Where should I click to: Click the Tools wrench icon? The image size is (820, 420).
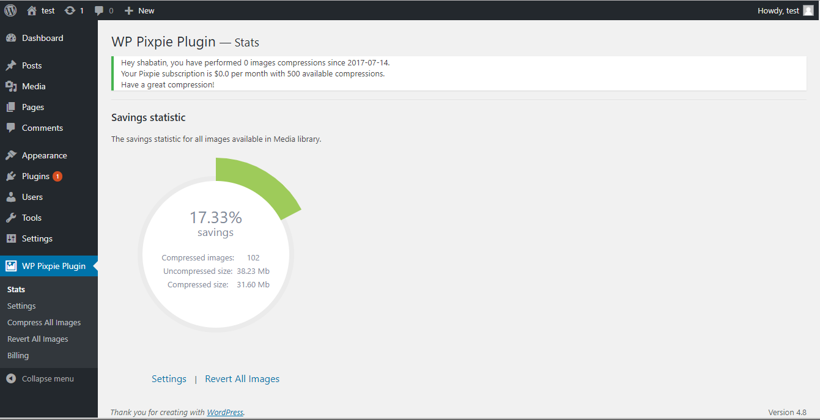click(11, 218)
